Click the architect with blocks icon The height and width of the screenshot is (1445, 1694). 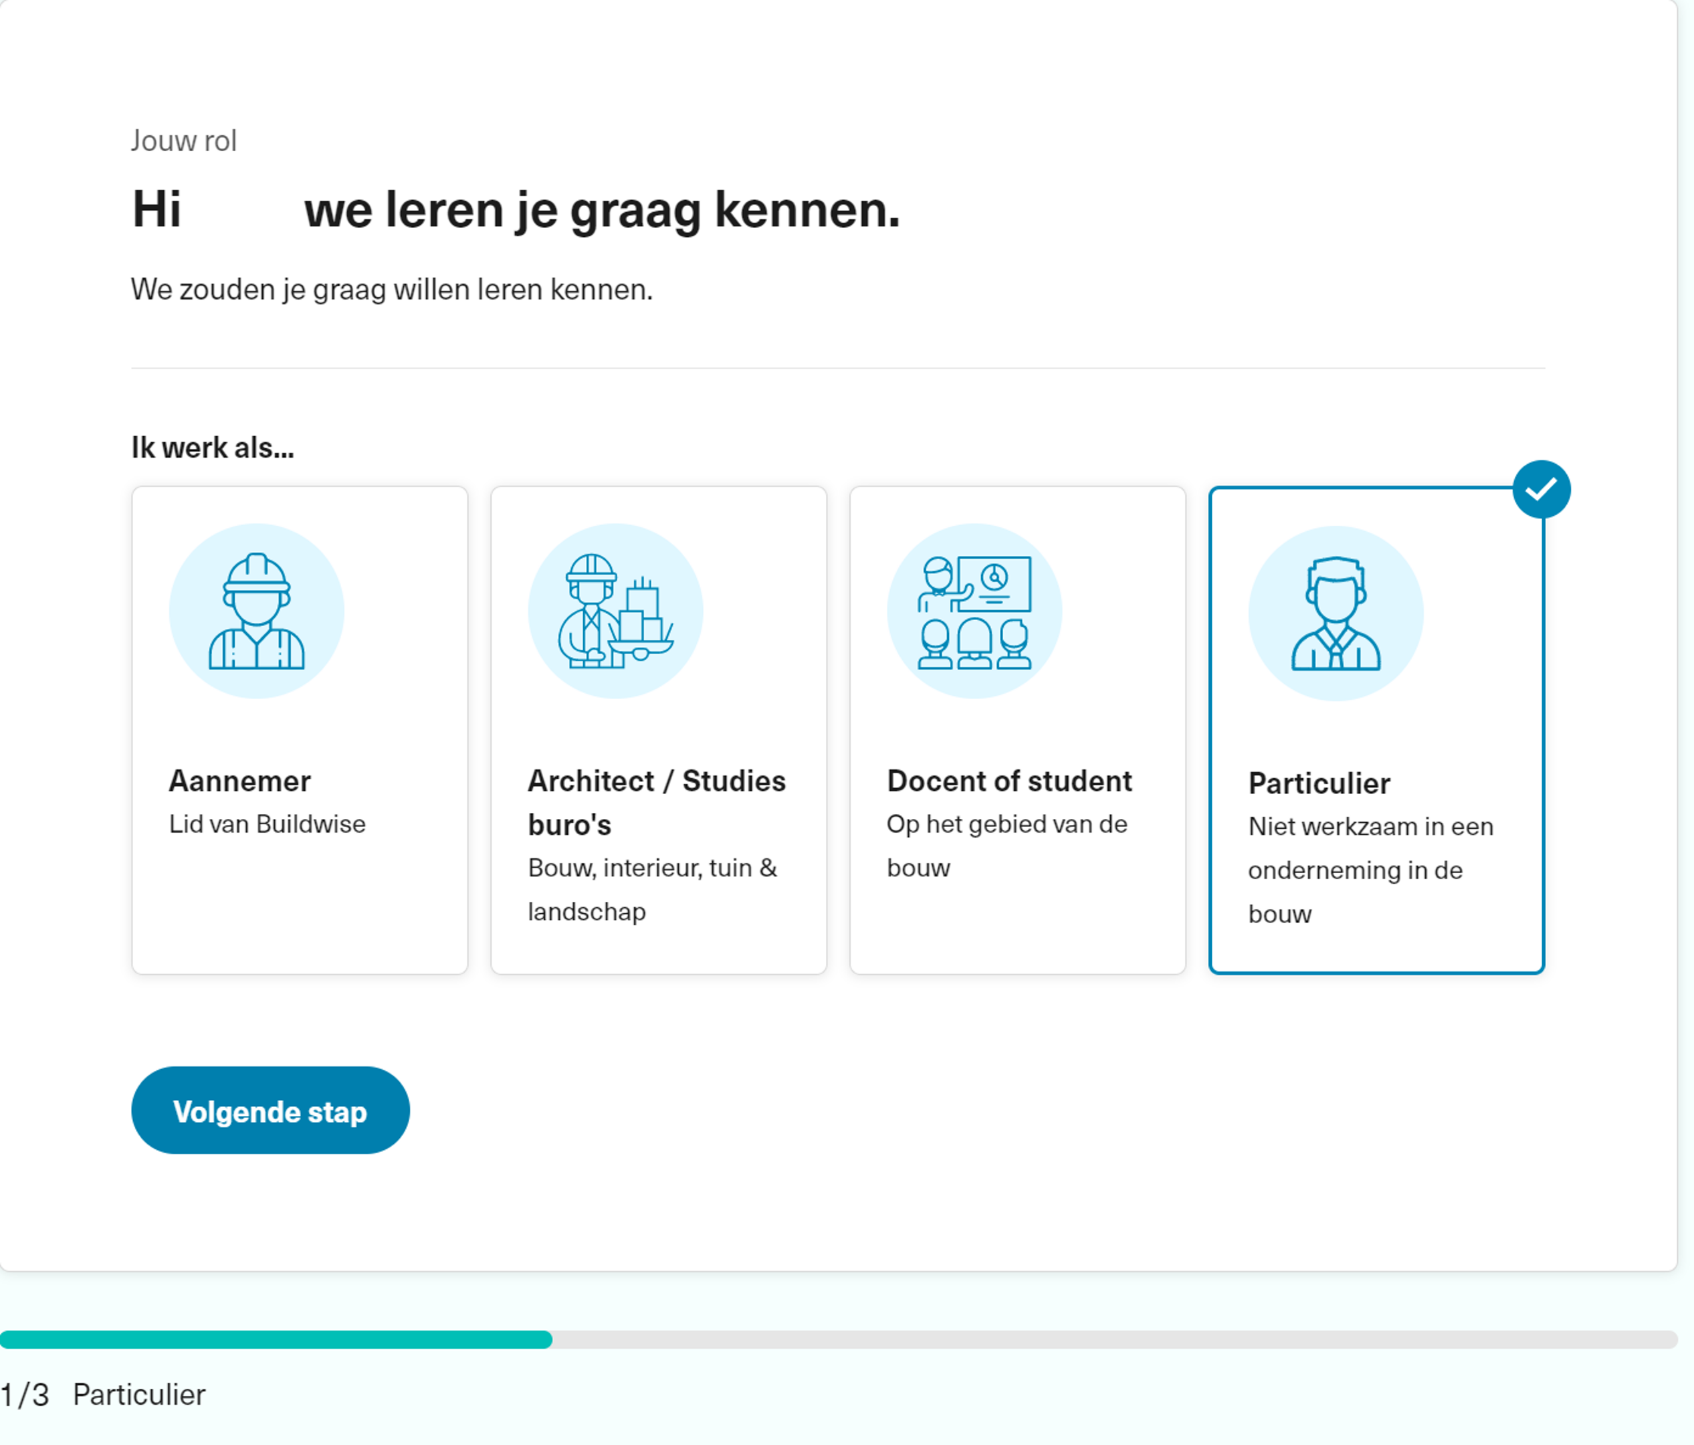click(617, 611)
